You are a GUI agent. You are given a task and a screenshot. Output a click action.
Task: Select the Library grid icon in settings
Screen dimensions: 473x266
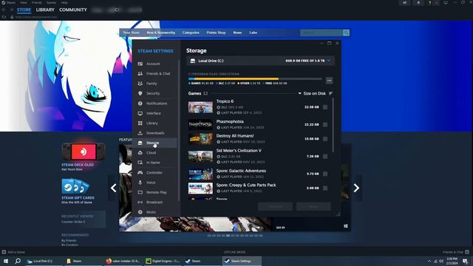140,123
